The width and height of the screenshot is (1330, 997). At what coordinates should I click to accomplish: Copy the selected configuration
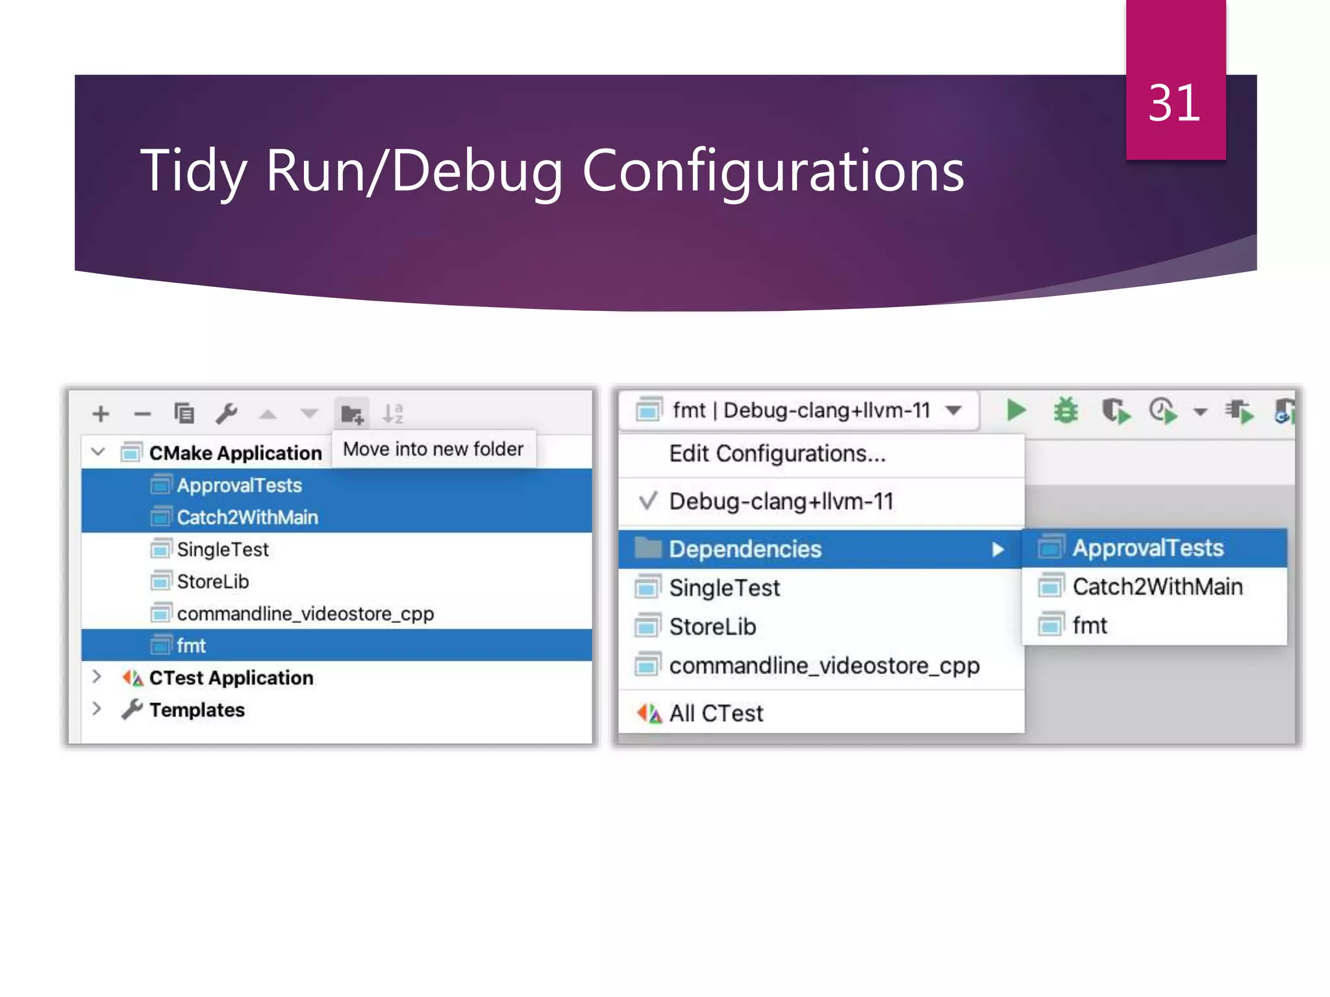click(184, 413)
